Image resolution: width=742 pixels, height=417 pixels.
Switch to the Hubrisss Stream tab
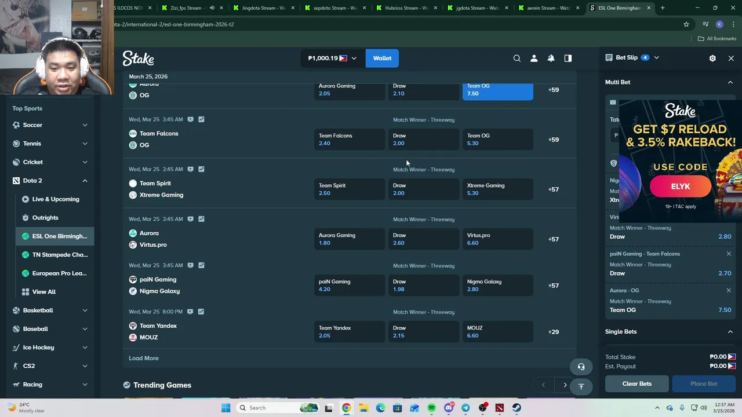(x=406, y=8)
